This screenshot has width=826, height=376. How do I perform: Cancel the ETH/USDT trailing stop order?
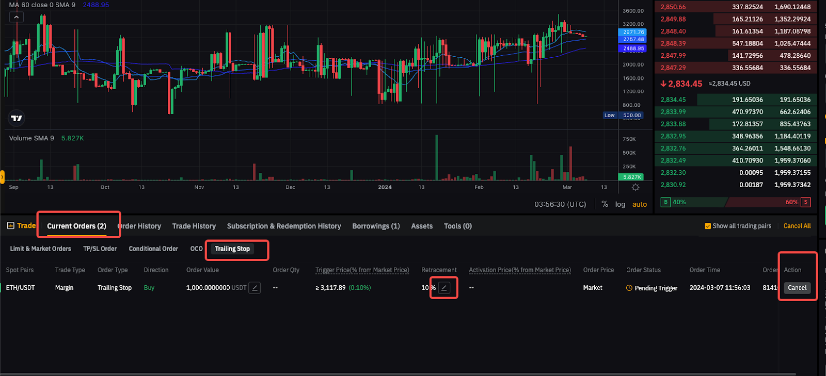coord(797,288)
